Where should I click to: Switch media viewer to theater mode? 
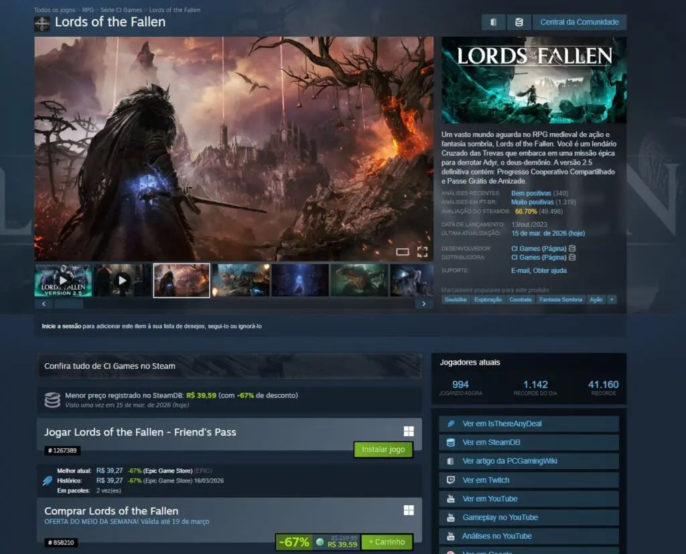(402, 252)
